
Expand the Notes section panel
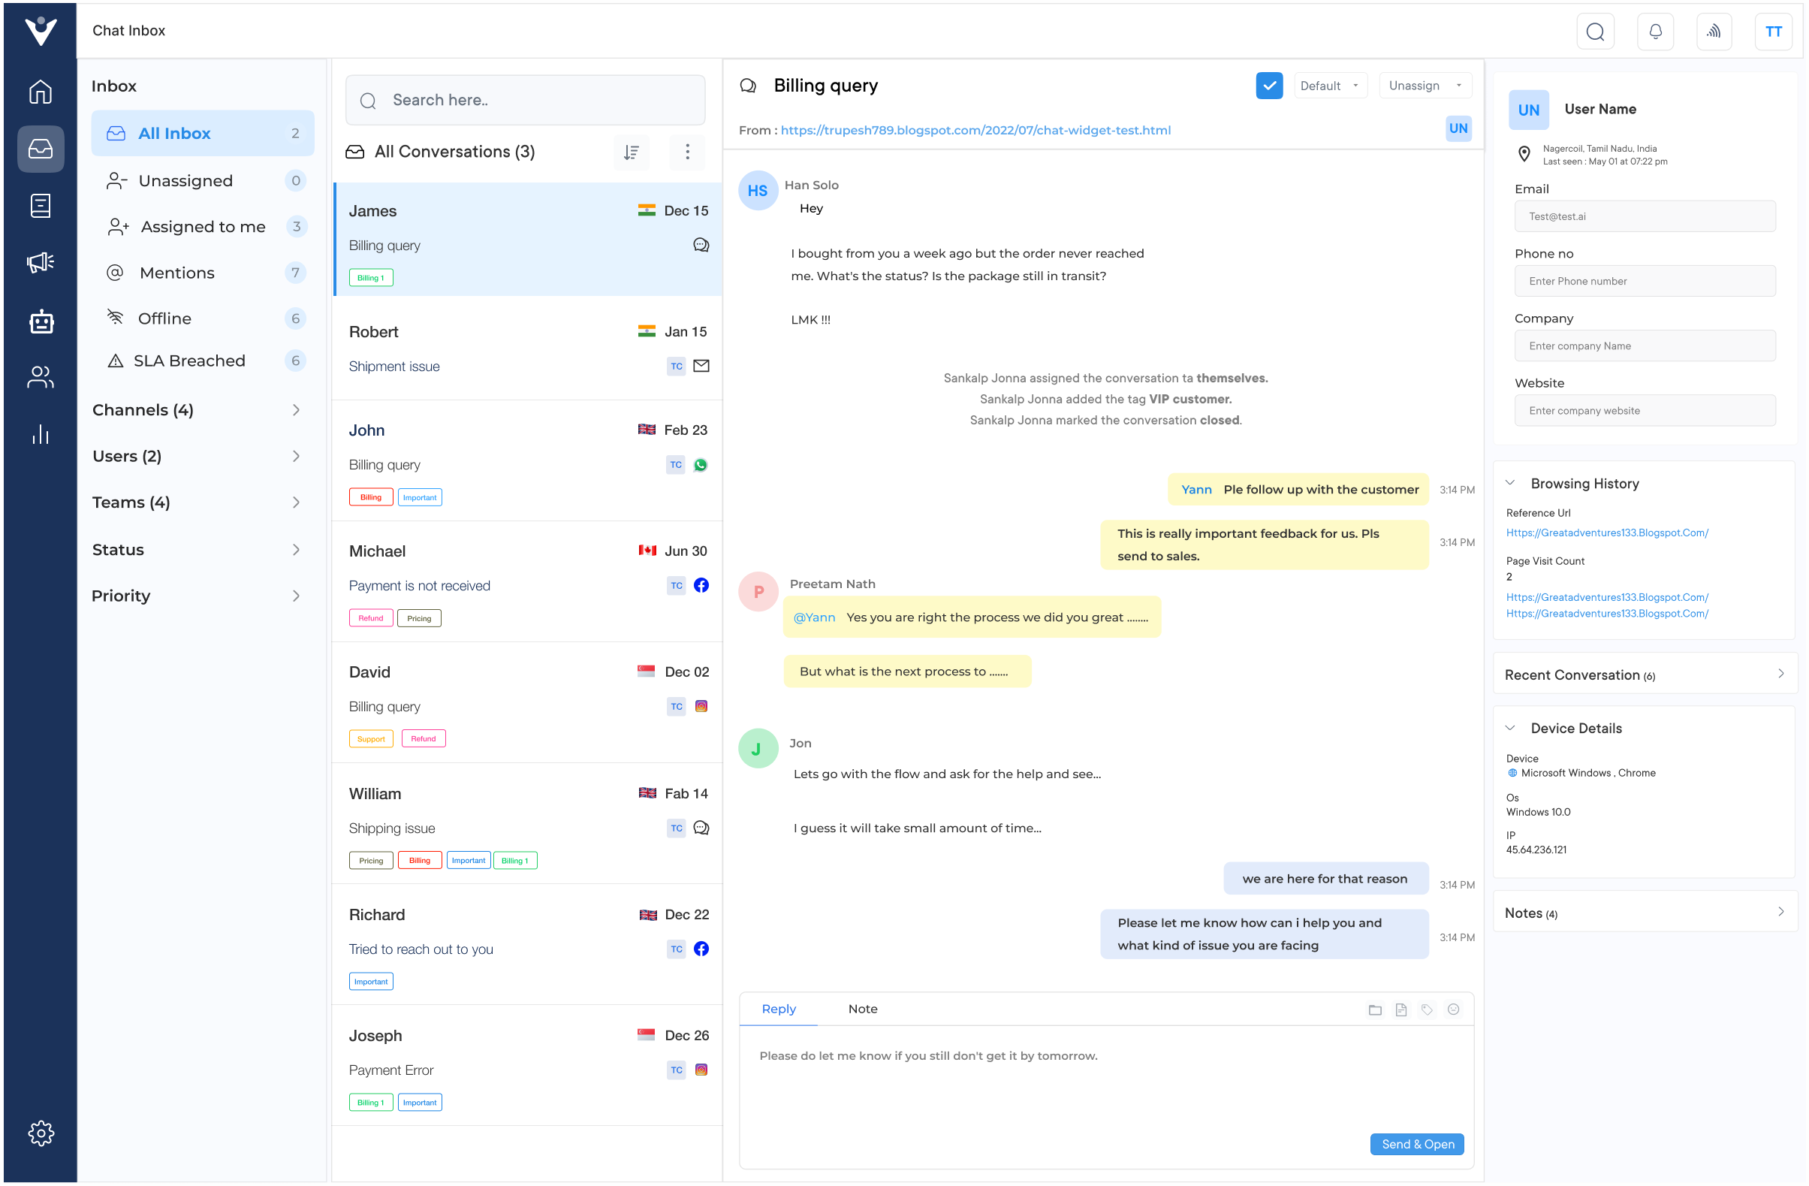[x=1781, y=912]
